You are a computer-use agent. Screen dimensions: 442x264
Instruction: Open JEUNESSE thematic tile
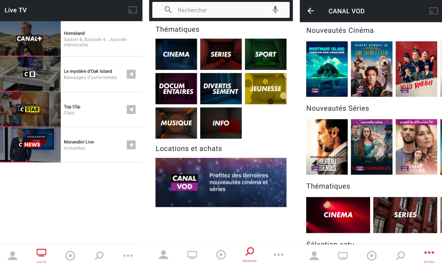point(266,88)
